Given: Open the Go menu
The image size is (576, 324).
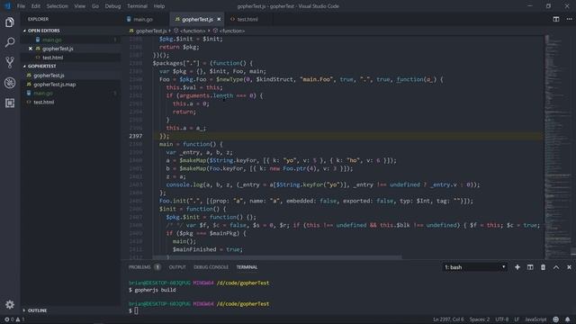Looking at the screenshot, I should coord(95,6).
